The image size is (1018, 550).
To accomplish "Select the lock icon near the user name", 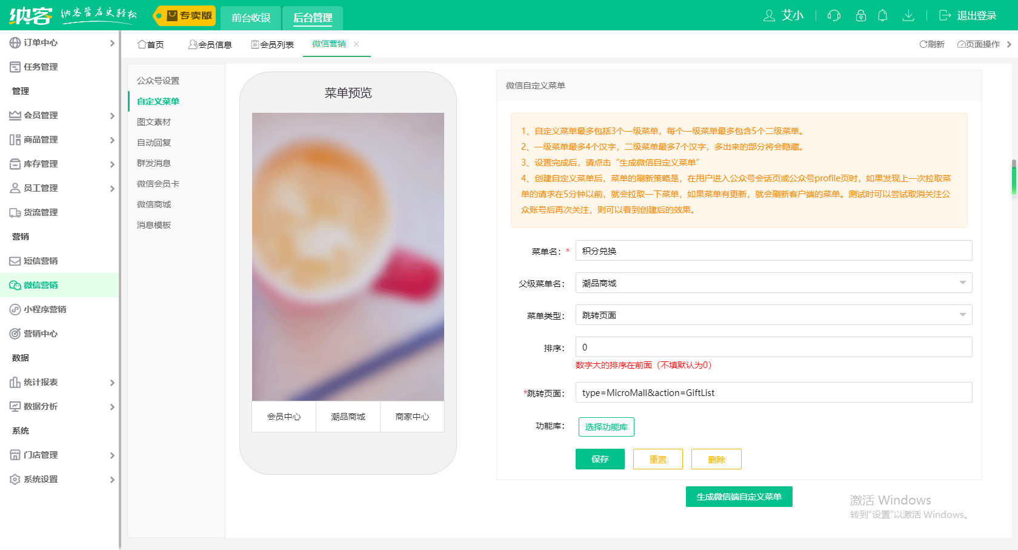I will [x=860, y=16].
